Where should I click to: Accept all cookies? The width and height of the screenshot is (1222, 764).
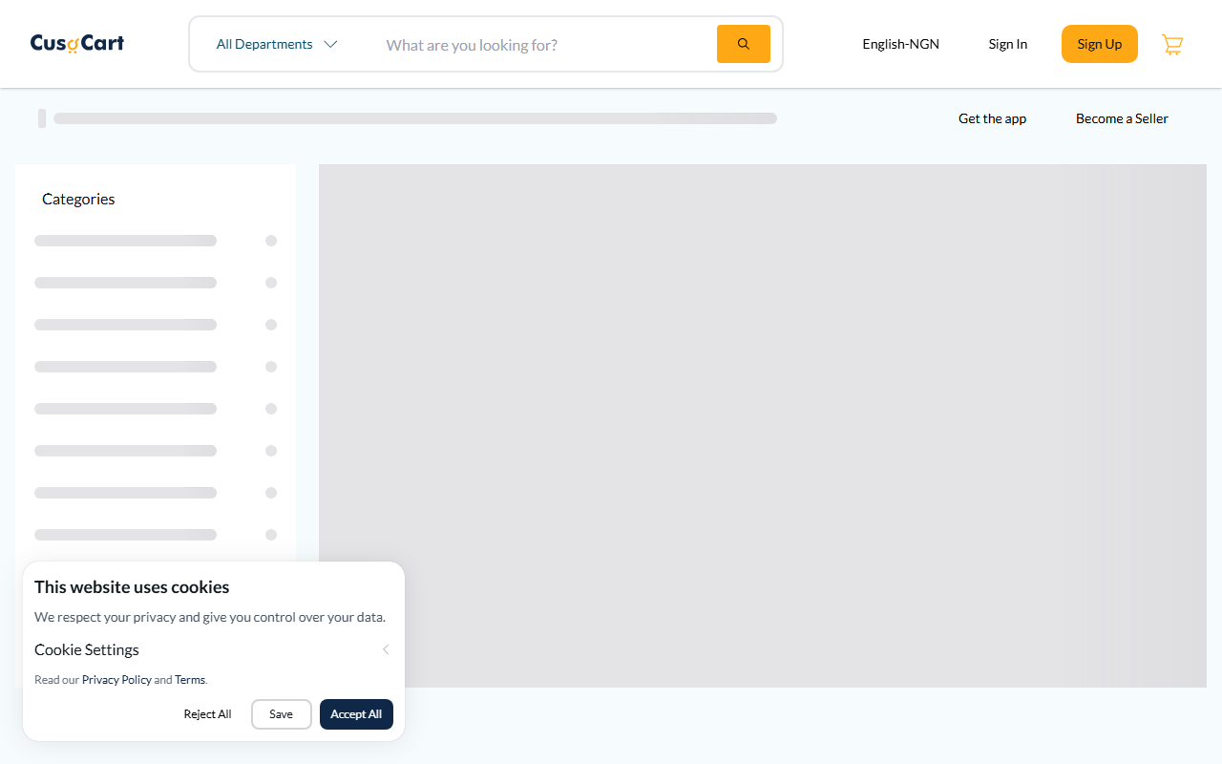tap(356, 714)
